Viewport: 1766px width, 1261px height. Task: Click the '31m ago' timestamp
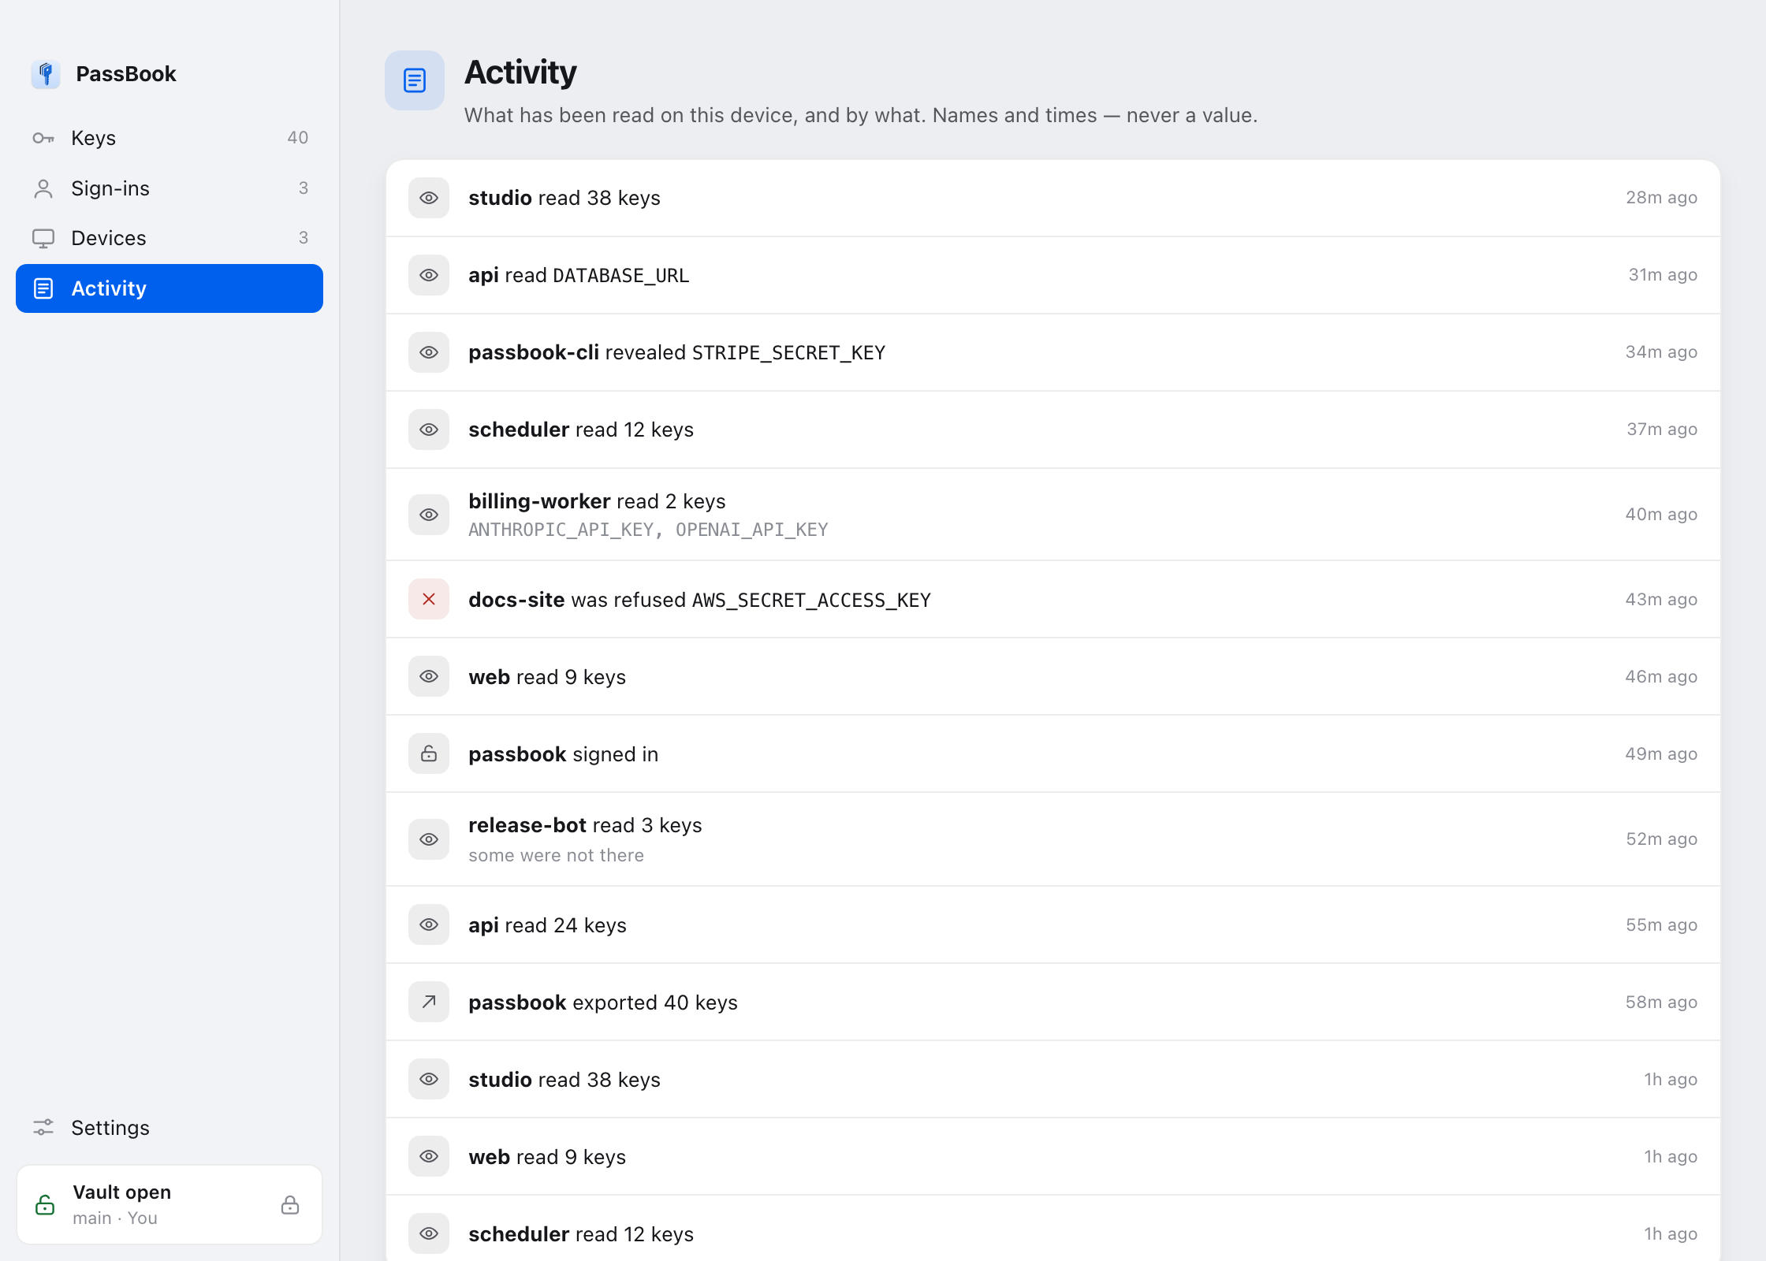pos(1663,275)
